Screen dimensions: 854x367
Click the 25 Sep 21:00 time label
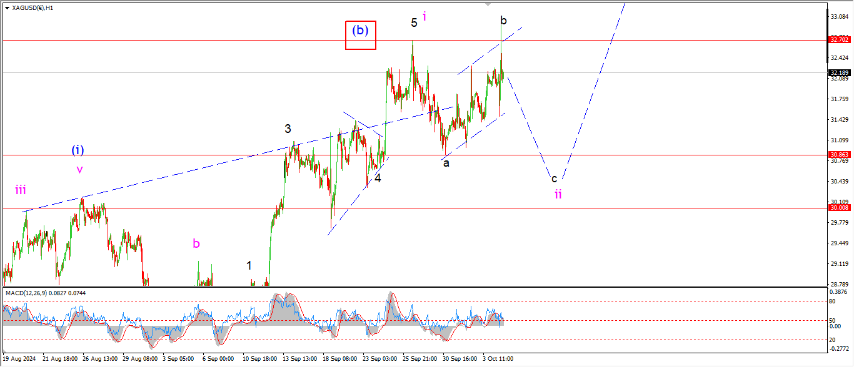(419, 359)
